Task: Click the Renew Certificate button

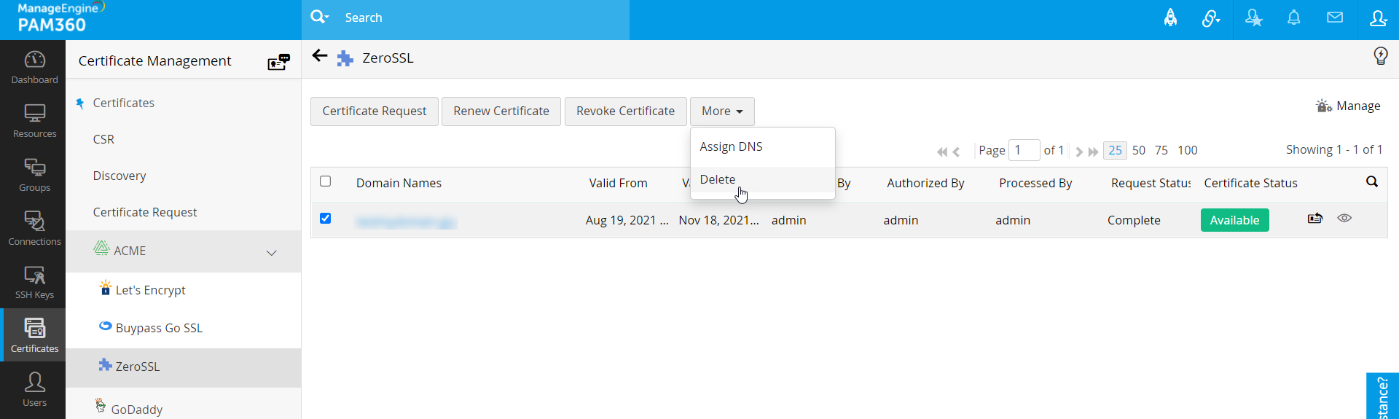Action: [501, 111]
